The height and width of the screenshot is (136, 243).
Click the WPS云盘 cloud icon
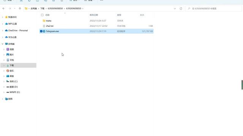(6, 24)
